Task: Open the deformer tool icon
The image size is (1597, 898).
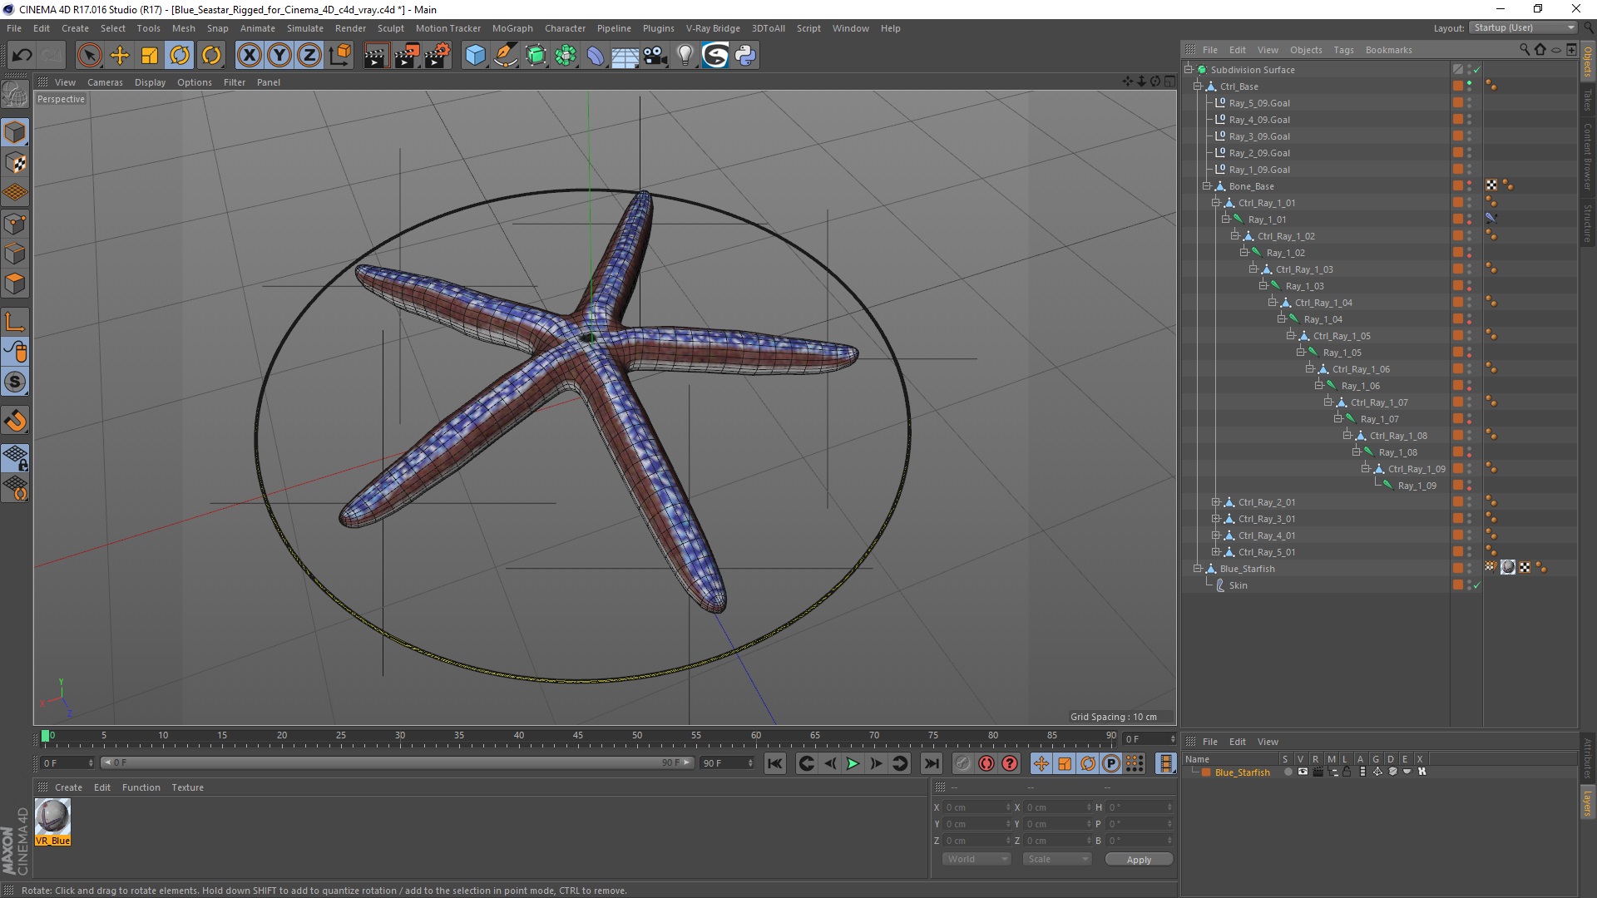Action: (x=596, y=56)
